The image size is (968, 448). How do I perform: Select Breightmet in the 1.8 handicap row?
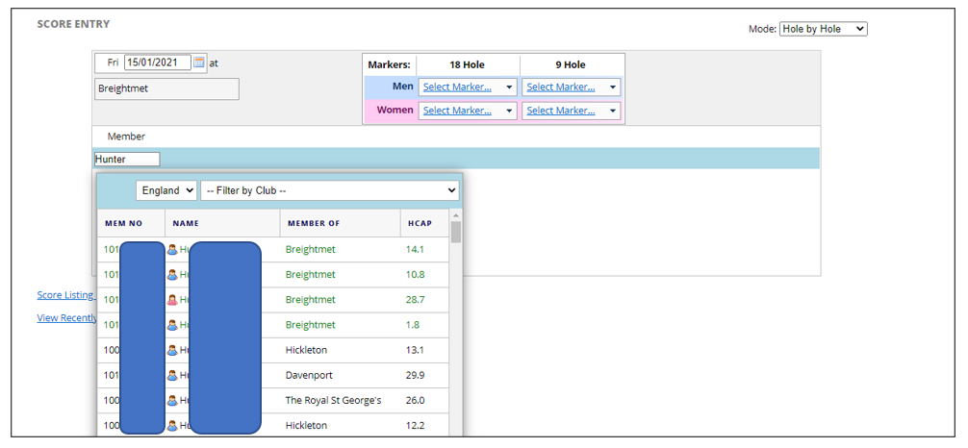tap(311, 325)
